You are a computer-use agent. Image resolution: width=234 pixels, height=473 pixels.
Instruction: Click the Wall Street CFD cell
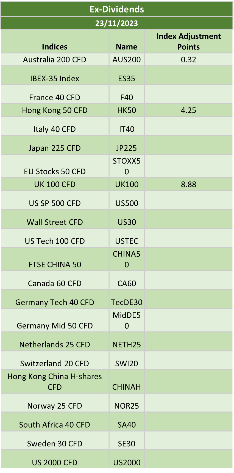pos(55,219)
